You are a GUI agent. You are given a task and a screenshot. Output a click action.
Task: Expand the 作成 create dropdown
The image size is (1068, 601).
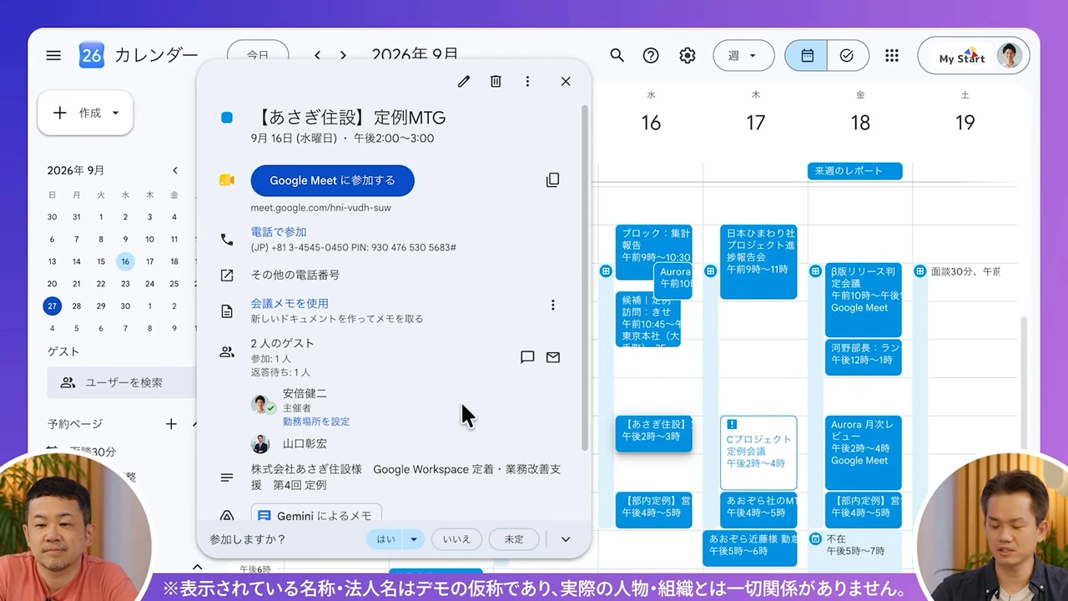115,113
